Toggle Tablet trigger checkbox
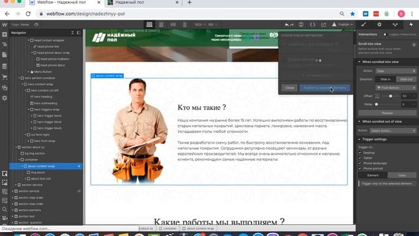 [x=359, y=158]
